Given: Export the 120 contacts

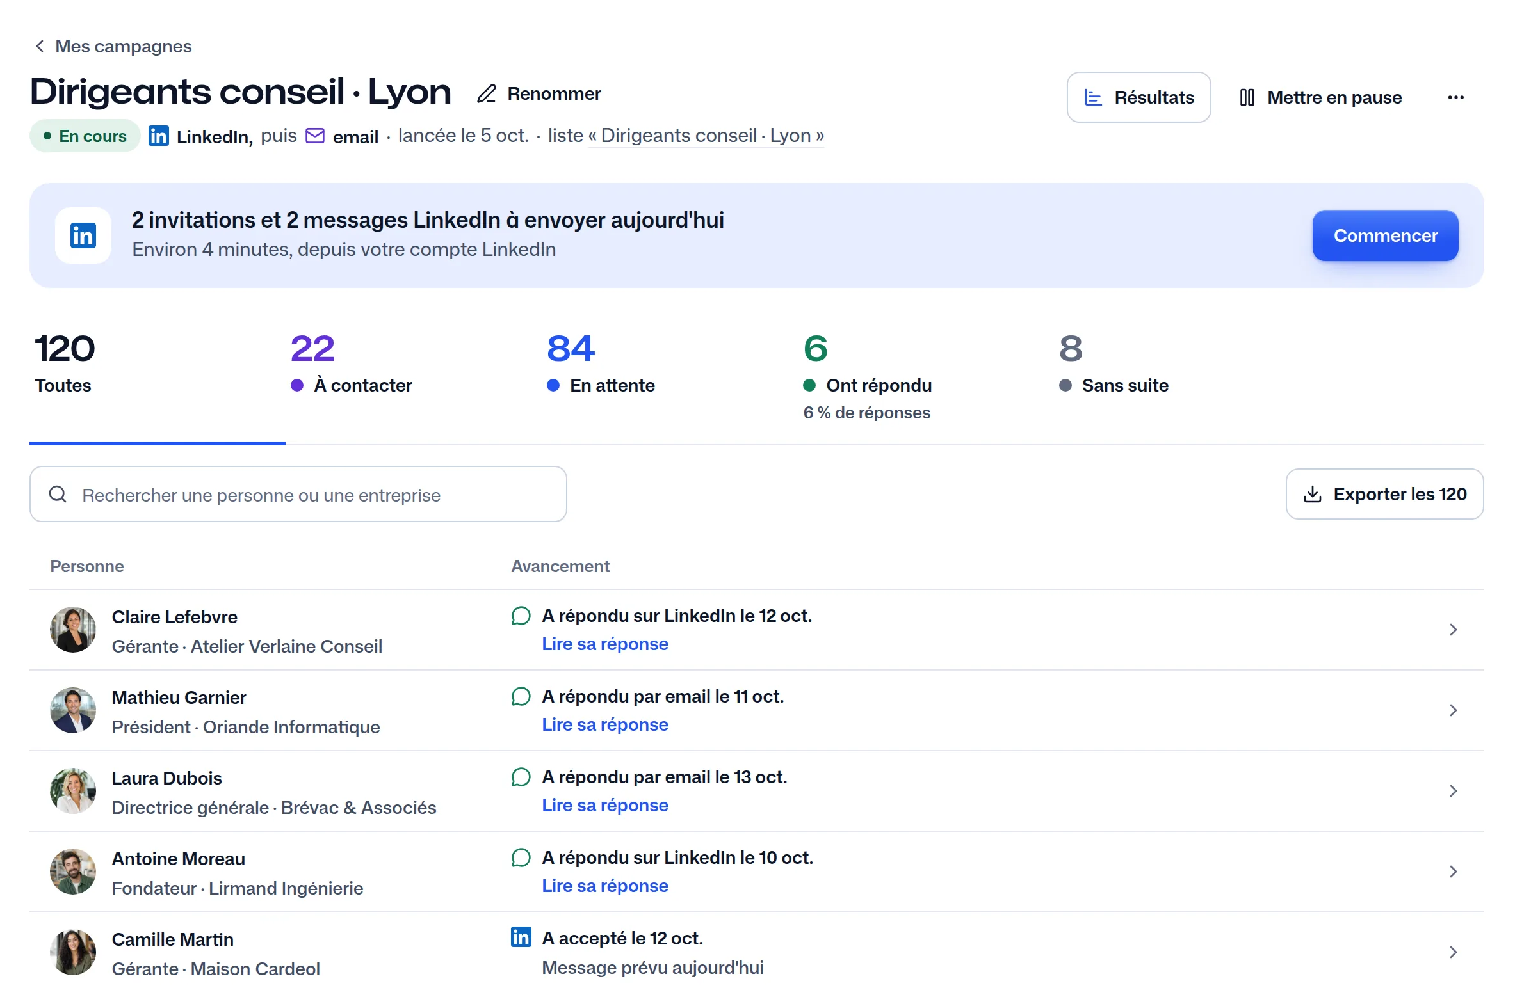Looking at the screenshot, I should click(1384, 494).
